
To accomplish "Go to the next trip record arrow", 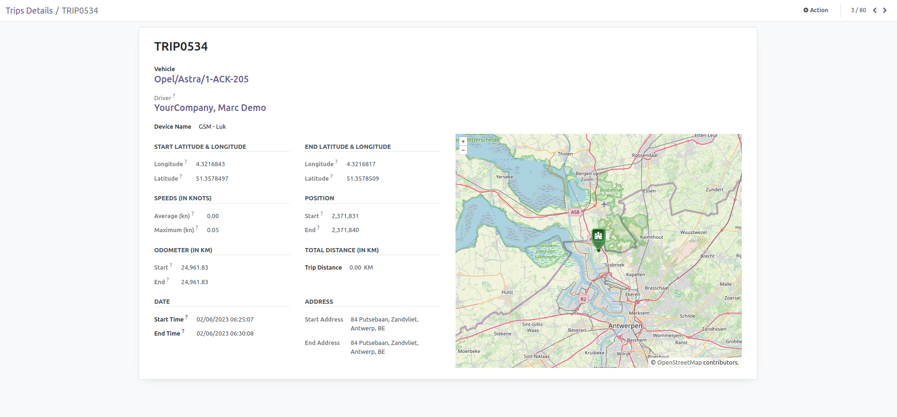I will pos(885,10).
